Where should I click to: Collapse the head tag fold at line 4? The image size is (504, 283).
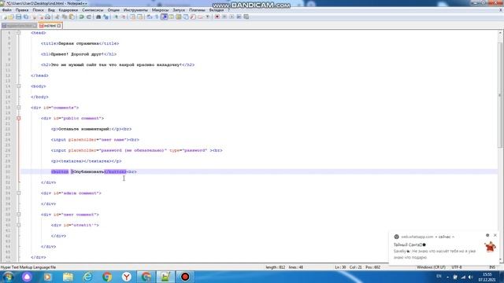tap(19, 33)
